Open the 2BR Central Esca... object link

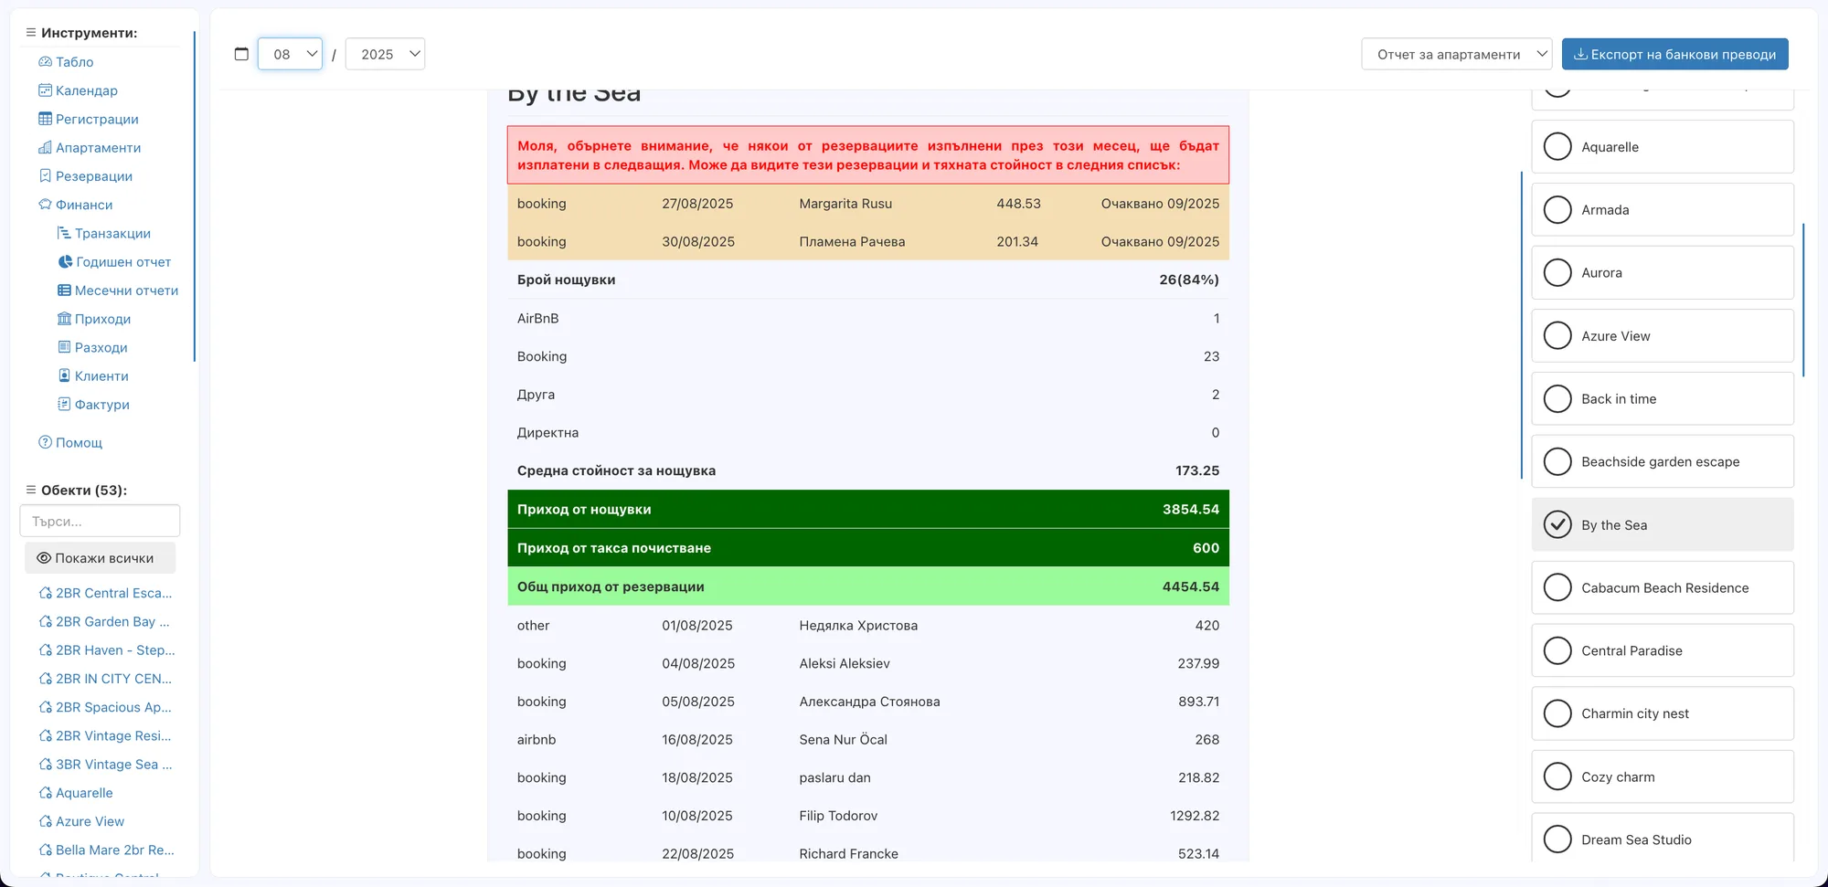tap(105, 593)
